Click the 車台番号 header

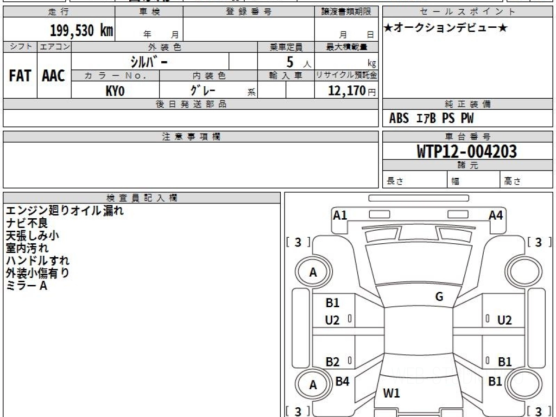(468, 137)
